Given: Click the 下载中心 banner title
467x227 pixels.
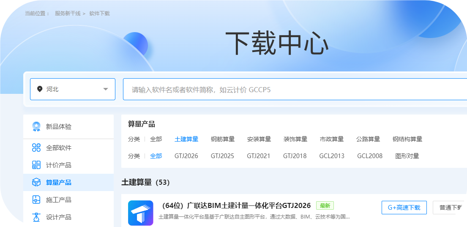Looking at the screenshot, I should pos(277,44).
